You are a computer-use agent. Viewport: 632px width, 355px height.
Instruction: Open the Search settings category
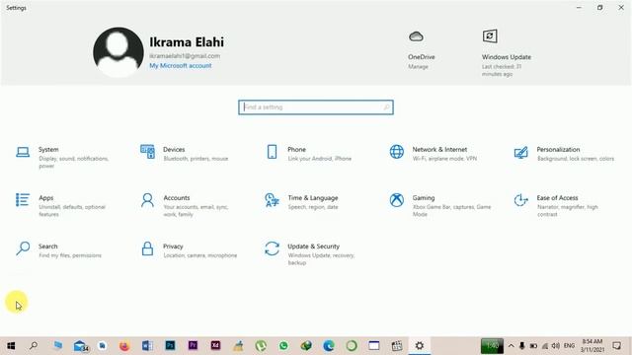click(59, 249)
